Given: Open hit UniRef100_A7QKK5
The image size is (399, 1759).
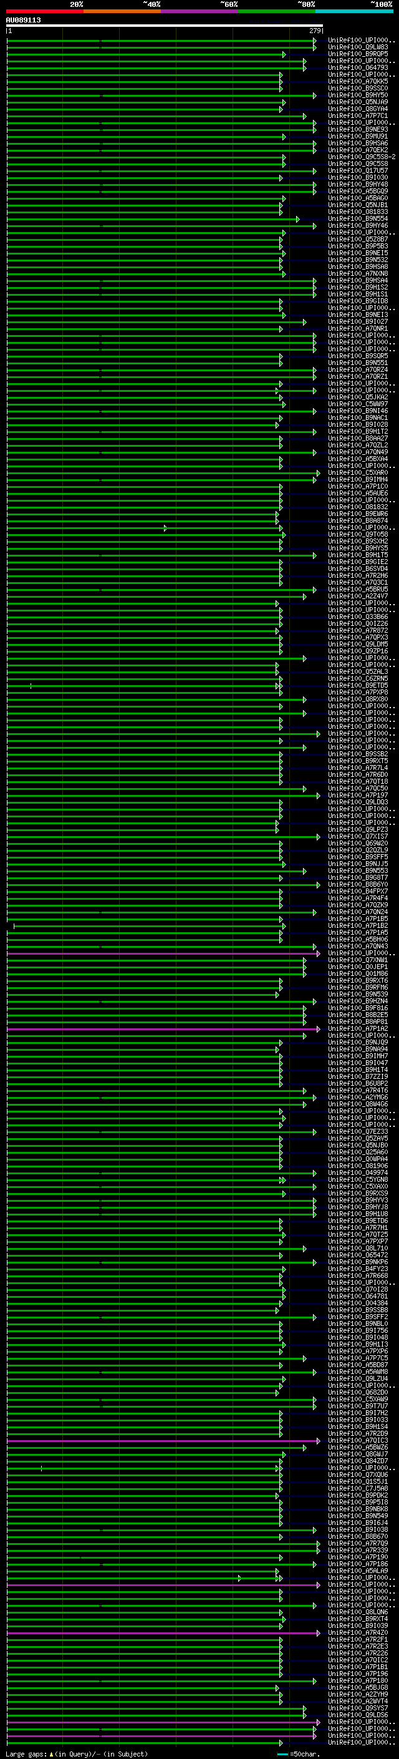Looking at the screenshot, I should (358, 81).
